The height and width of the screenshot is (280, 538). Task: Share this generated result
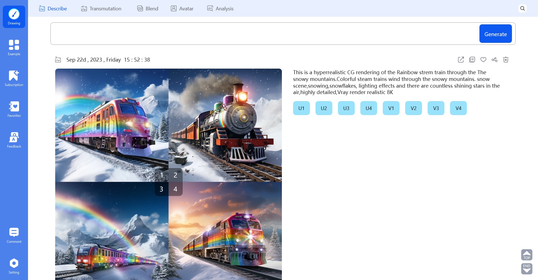[x=495, y=60]
